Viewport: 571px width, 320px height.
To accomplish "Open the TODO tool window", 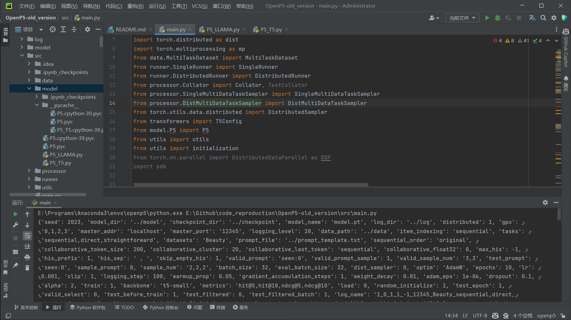I will [x=124, y=307].
